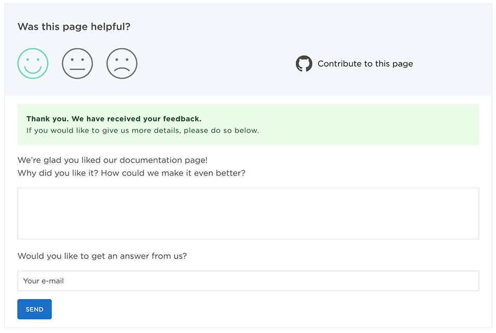Image resolution: width=496 pixels, height=333 pixels.
Task: Focus the 'Your e-mail' input field
Action: tap(247, 281)
